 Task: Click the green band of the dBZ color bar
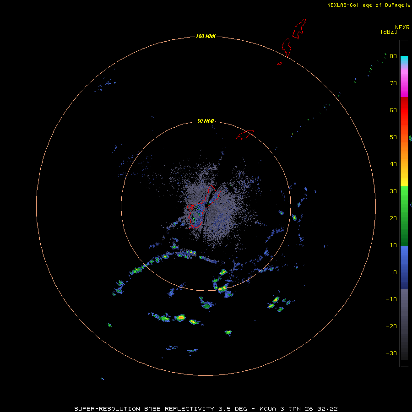click(404, 216)
